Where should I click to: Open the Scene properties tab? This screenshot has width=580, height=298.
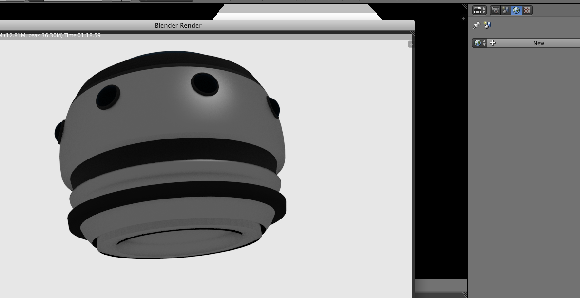(505, 10)
